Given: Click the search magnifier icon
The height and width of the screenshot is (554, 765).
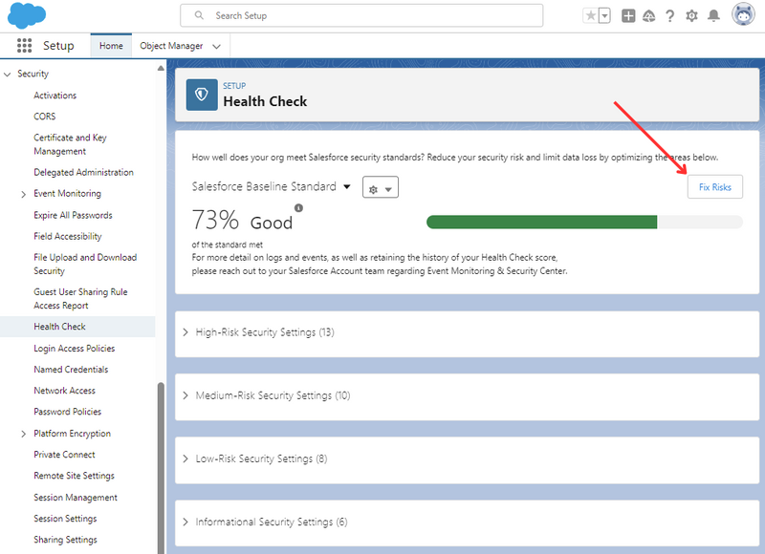Looking at the screenshot, I should [199, 15].
